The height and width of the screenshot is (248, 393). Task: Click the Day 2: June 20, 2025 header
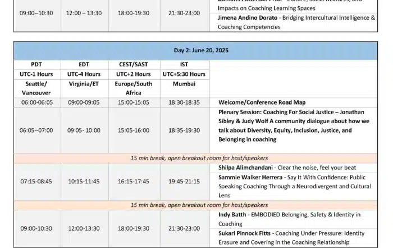(x=196, y=51)
